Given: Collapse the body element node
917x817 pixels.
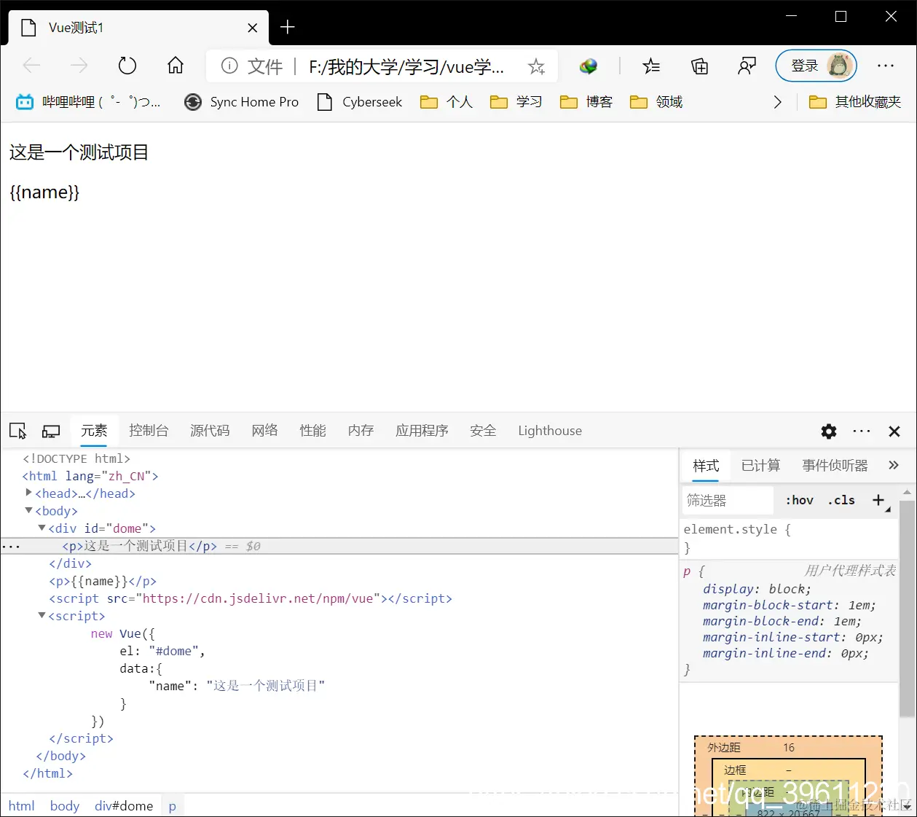Looking at the screenshot, I should click(28, 510).
